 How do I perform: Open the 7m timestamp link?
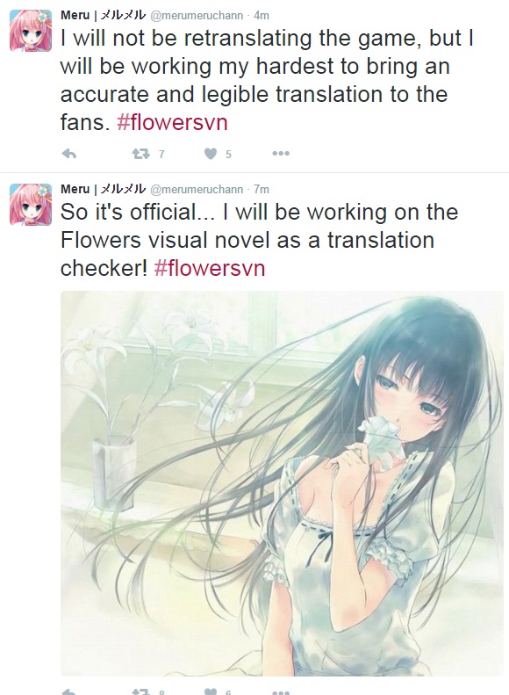262,189
